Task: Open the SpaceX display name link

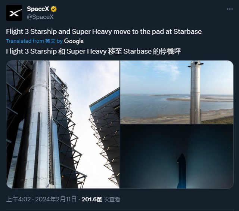Action: pos(38,9)
